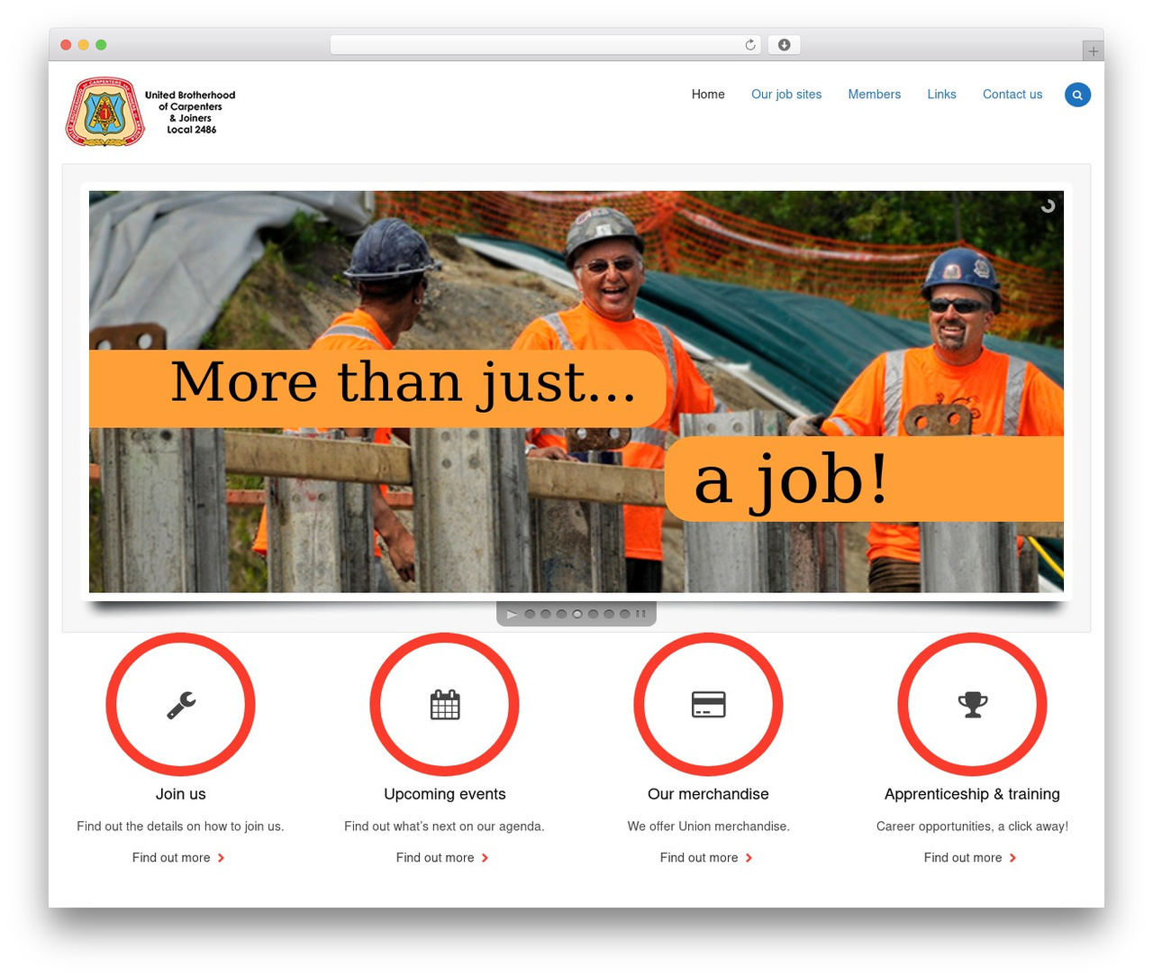This screenshot has height=977, width=1153.
Task: Open the Our job sites menu
Action: (x=786, y=95)
